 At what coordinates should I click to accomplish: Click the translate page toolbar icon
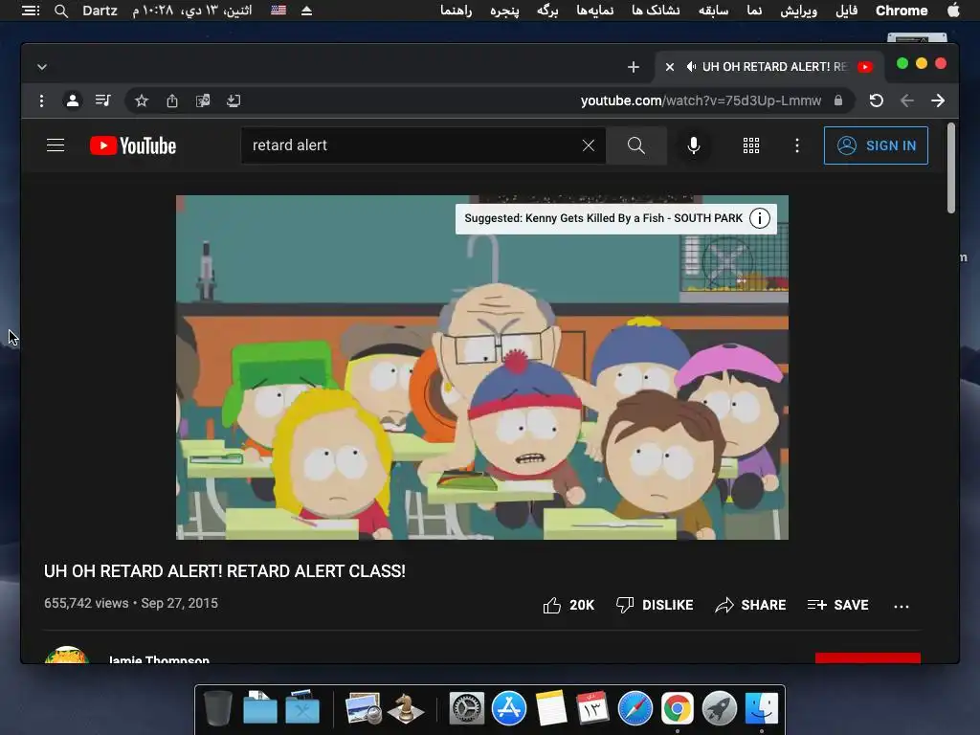coord(203,100)
